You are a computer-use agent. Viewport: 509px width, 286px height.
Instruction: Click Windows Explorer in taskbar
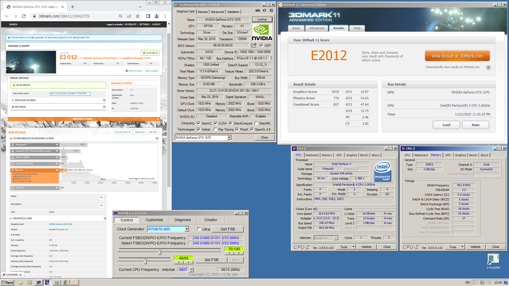(x=21, y=283)
